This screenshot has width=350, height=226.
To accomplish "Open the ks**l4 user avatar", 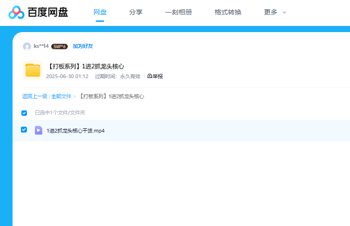I will (x=27, y=46).
